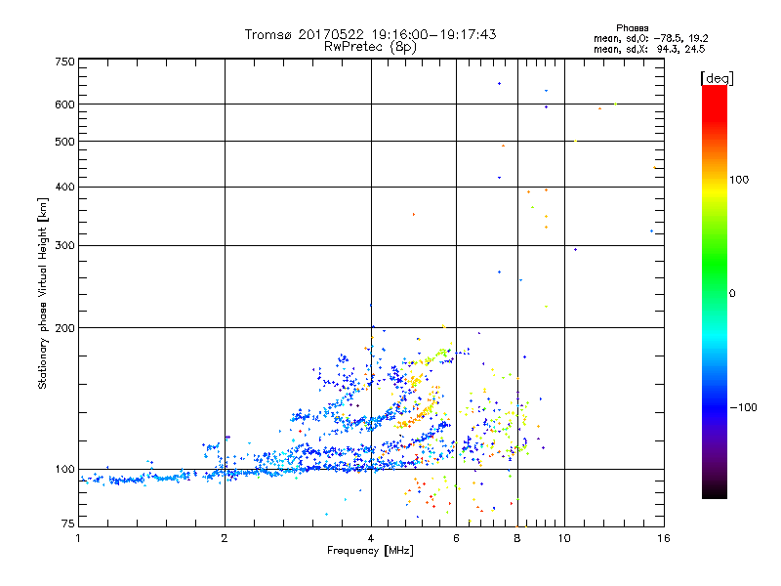Click the y-axis '300' tick label
The height and width of the screenshot is (586, 781).
(x=64, y=246)
